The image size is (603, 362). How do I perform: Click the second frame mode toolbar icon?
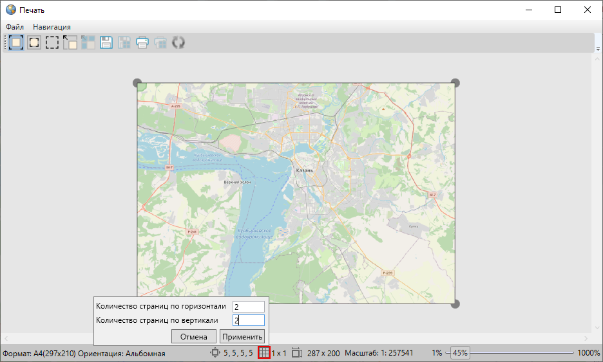click(x=33, y=43)
